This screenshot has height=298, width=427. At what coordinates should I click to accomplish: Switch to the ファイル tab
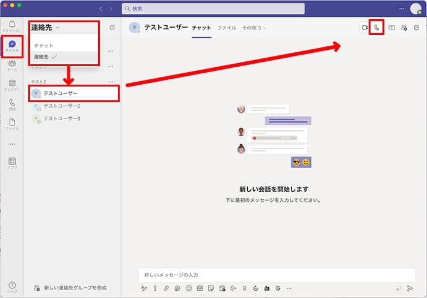click(227, 28)
